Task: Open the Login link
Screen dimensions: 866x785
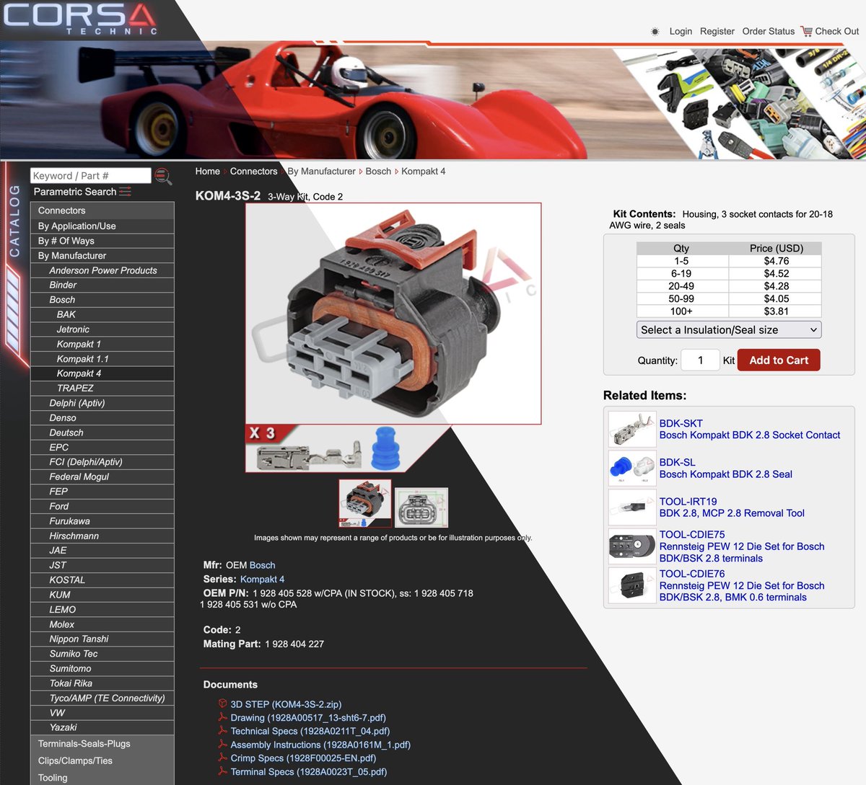Action: click(x=681, y=31)
